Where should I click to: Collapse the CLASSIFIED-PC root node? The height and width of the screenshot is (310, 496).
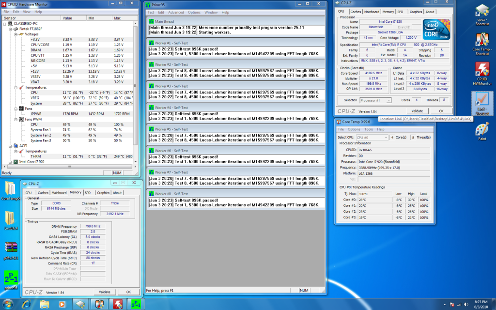(4, 23)
